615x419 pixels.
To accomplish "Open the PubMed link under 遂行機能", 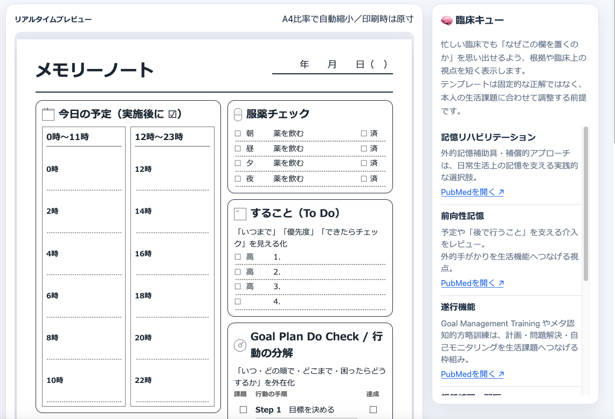I will point(472,374).
